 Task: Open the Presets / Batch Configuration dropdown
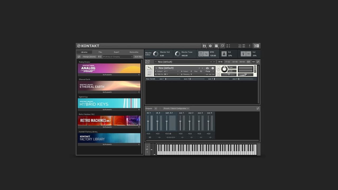click(x=176, y=108)
